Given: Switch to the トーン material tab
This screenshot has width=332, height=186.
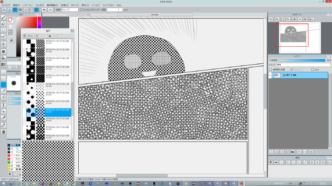Looking at the screenshot, I should coord(41,36).
